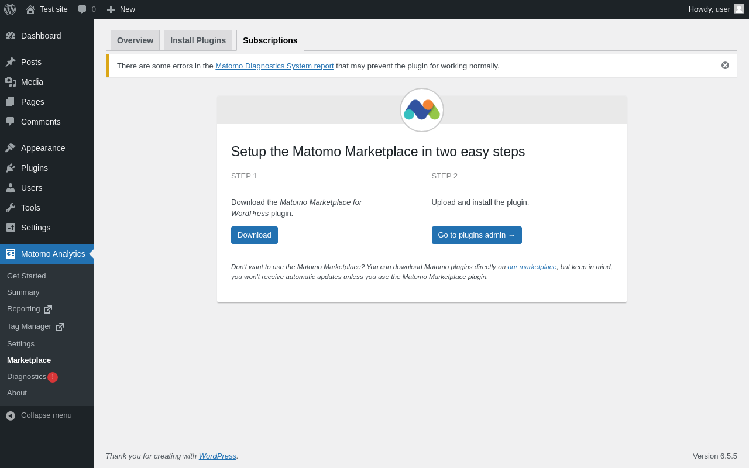Switch to the Overview tab
749x468 pixels.
[x=135, y=40]
